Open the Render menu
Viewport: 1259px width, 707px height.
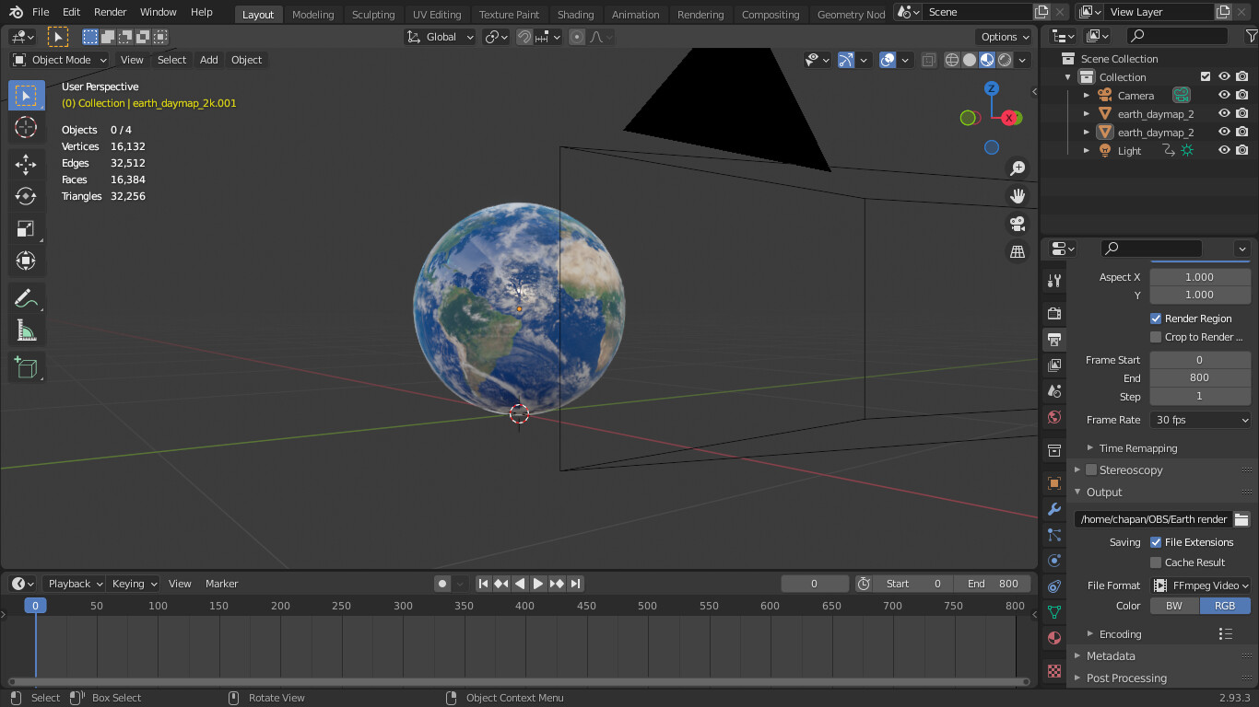click(111, 12)
